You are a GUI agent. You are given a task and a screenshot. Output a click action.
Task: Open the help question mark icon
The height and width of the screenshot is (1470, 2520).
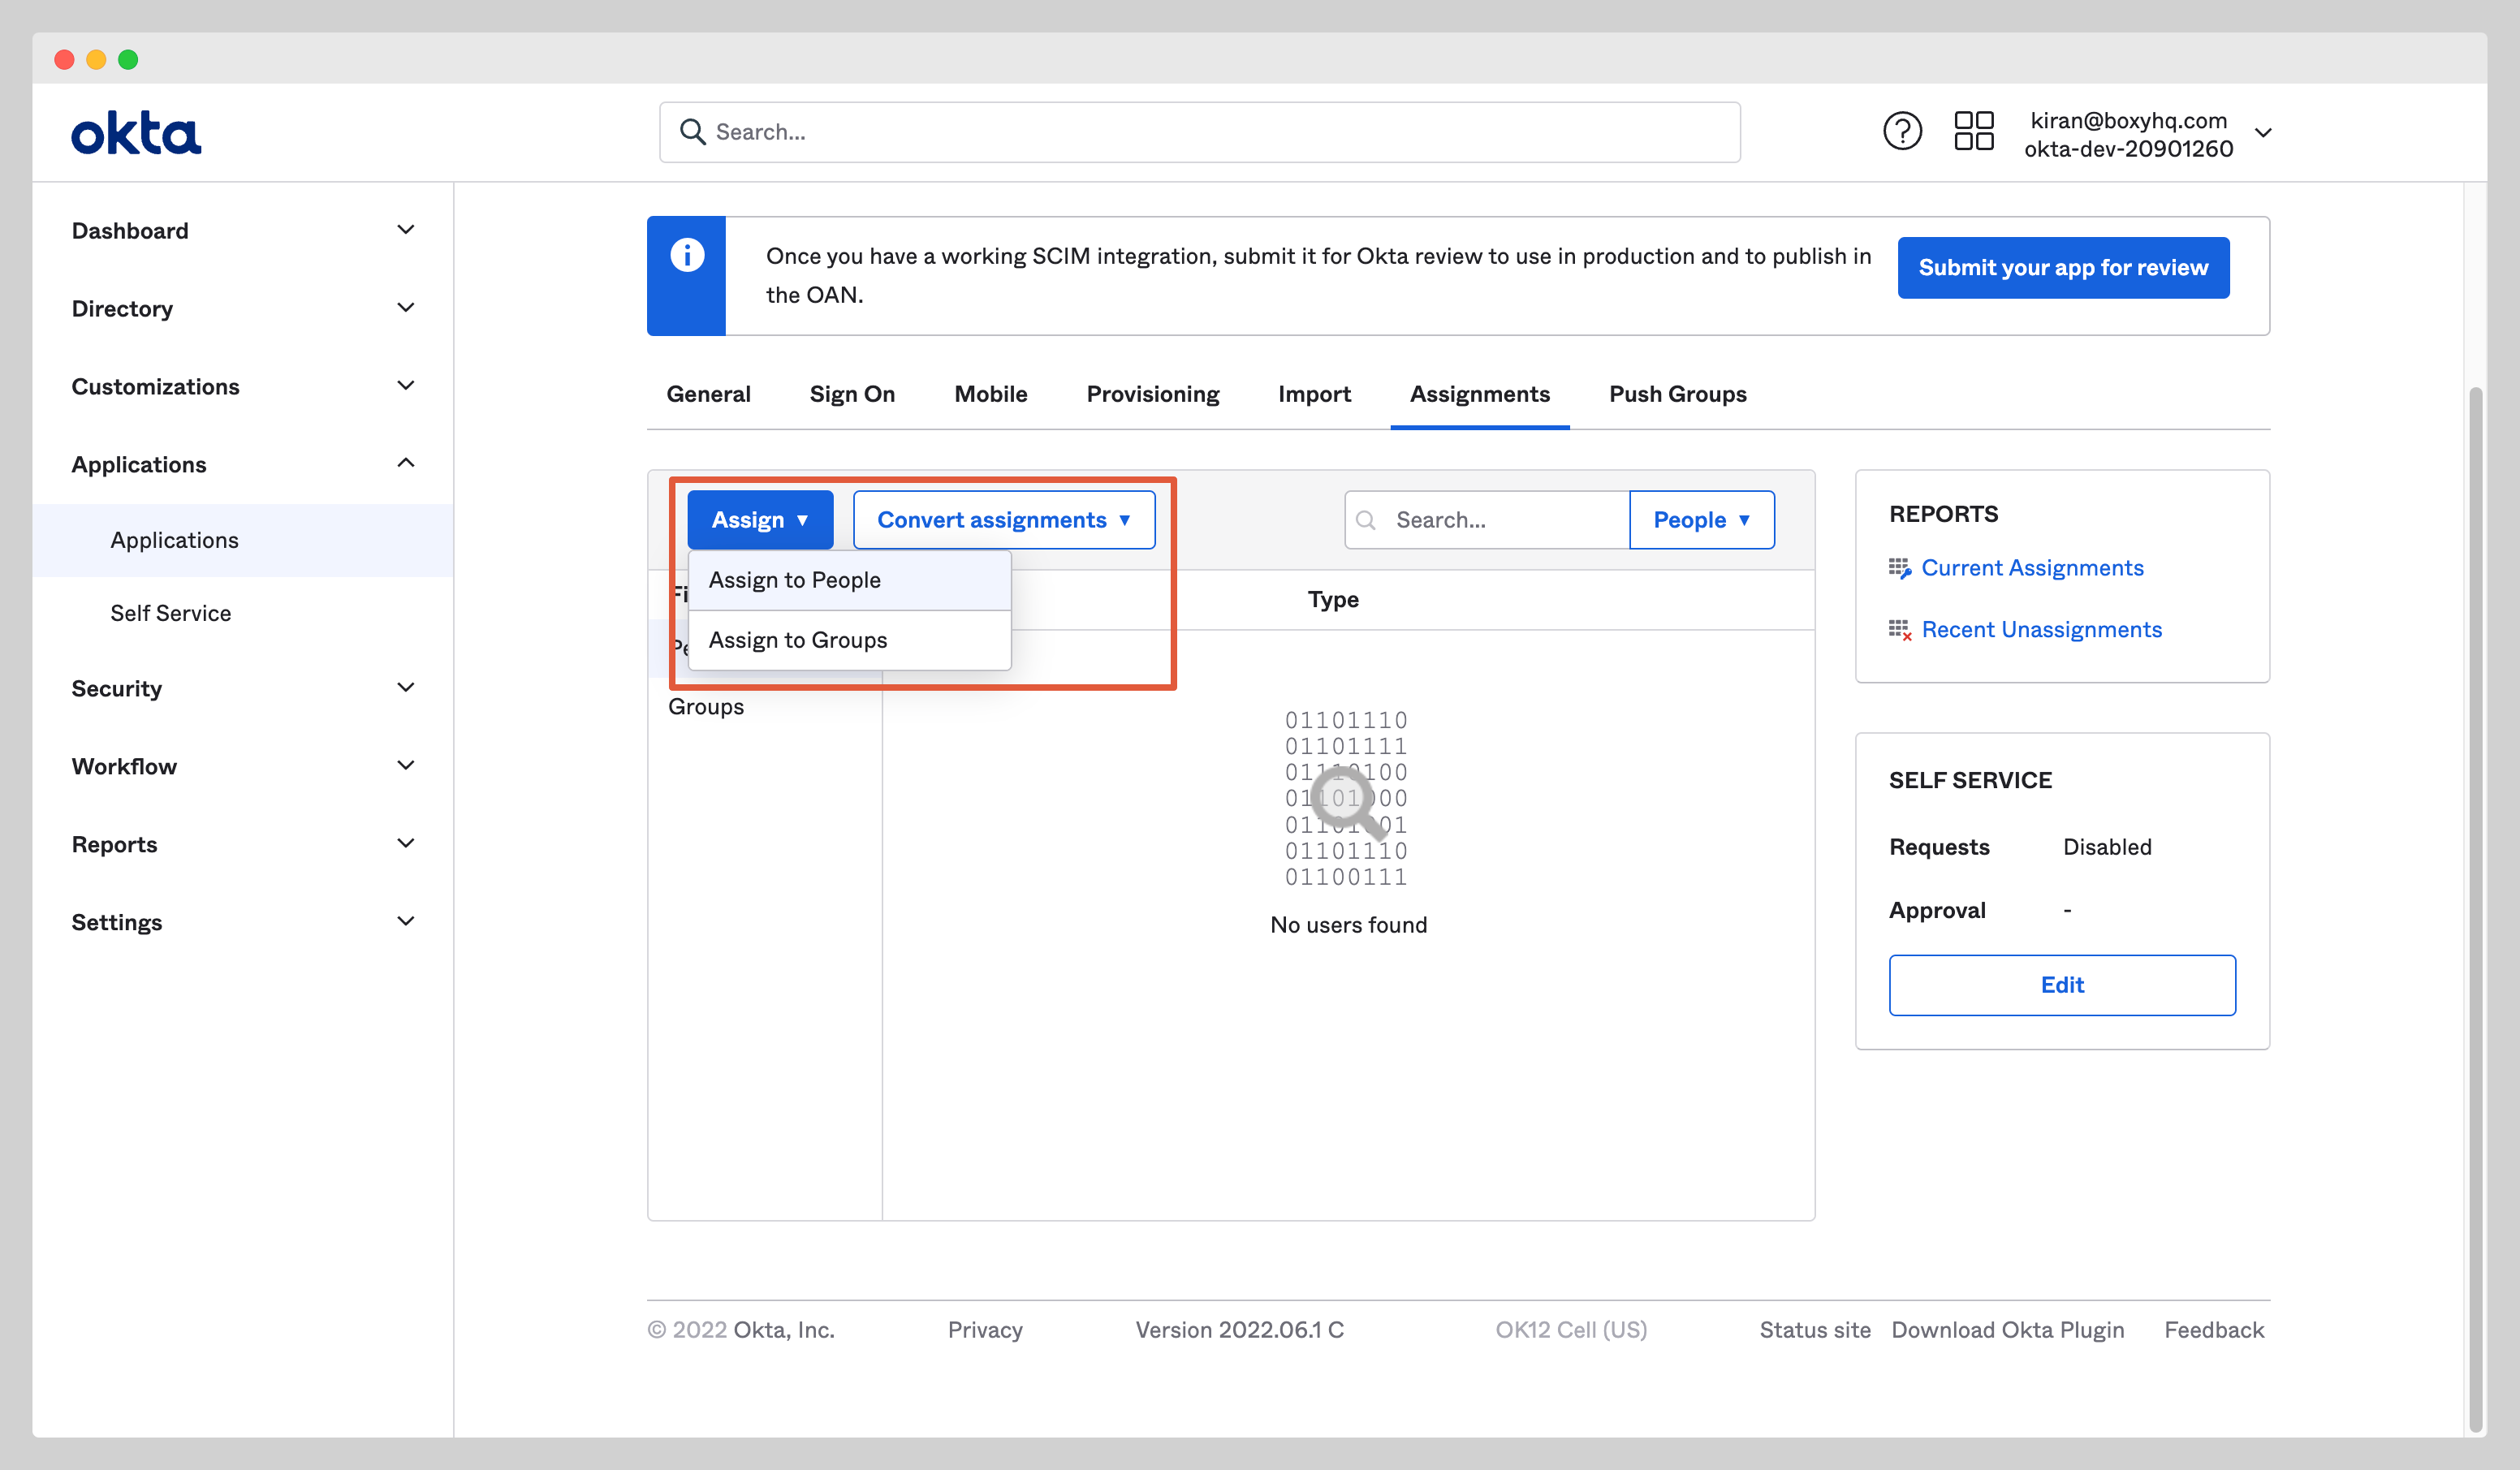[1902, 131]
